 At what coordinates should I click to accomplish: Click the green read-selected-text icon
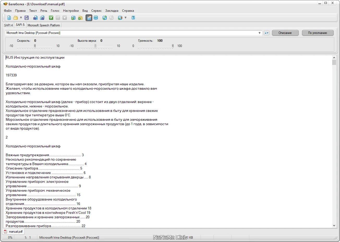[x=74, y=18]
